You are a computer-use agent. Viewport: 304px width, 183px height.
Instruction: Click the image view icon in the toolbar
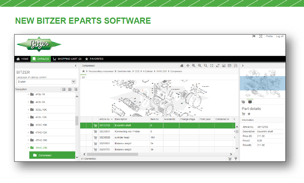[x=224, y=66]
